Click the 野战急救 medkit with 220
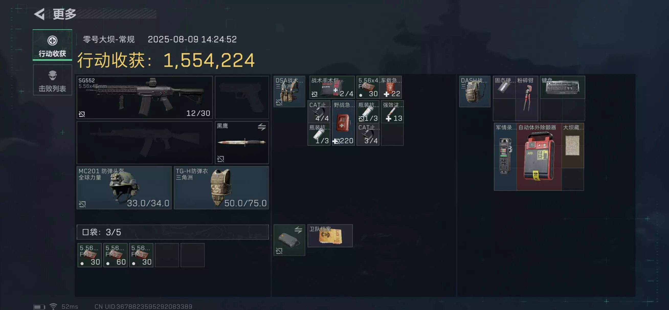This screenshot has width=669, height=310. pos(343,123)
